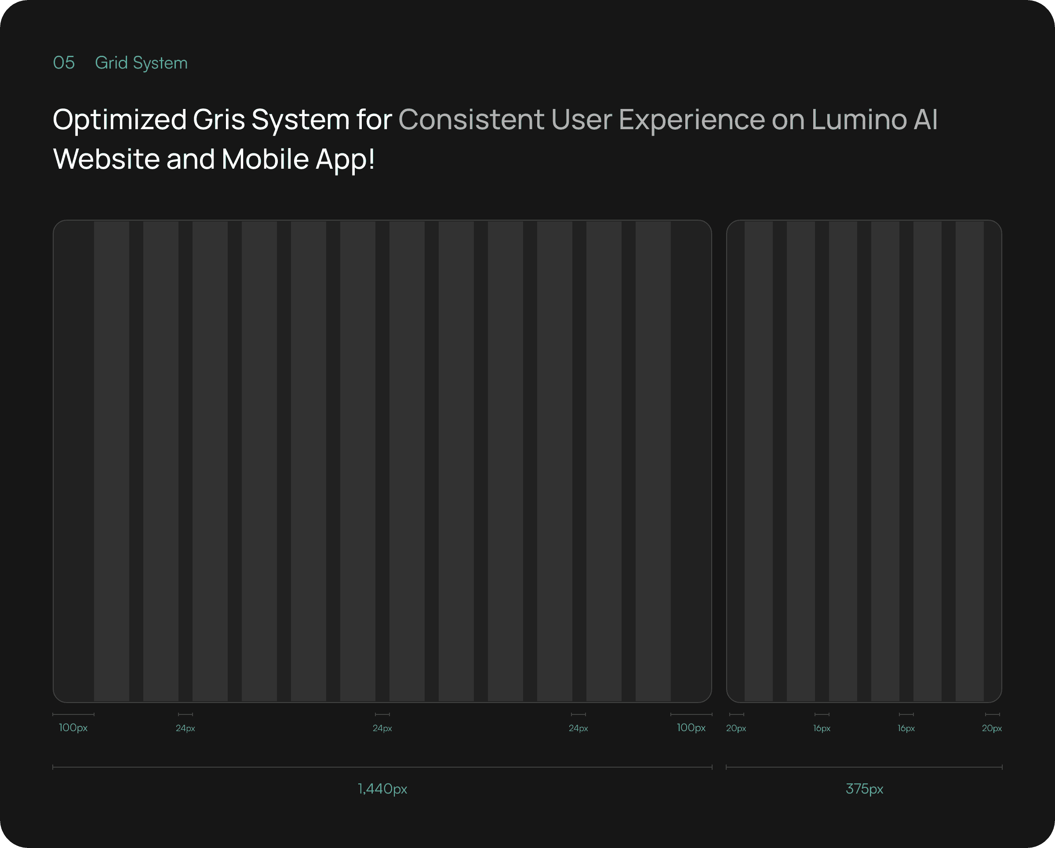This screenshot has height=848, width=1055.
Task: Select the narrow mobile grid preview panel
Action: click(864, 461)
